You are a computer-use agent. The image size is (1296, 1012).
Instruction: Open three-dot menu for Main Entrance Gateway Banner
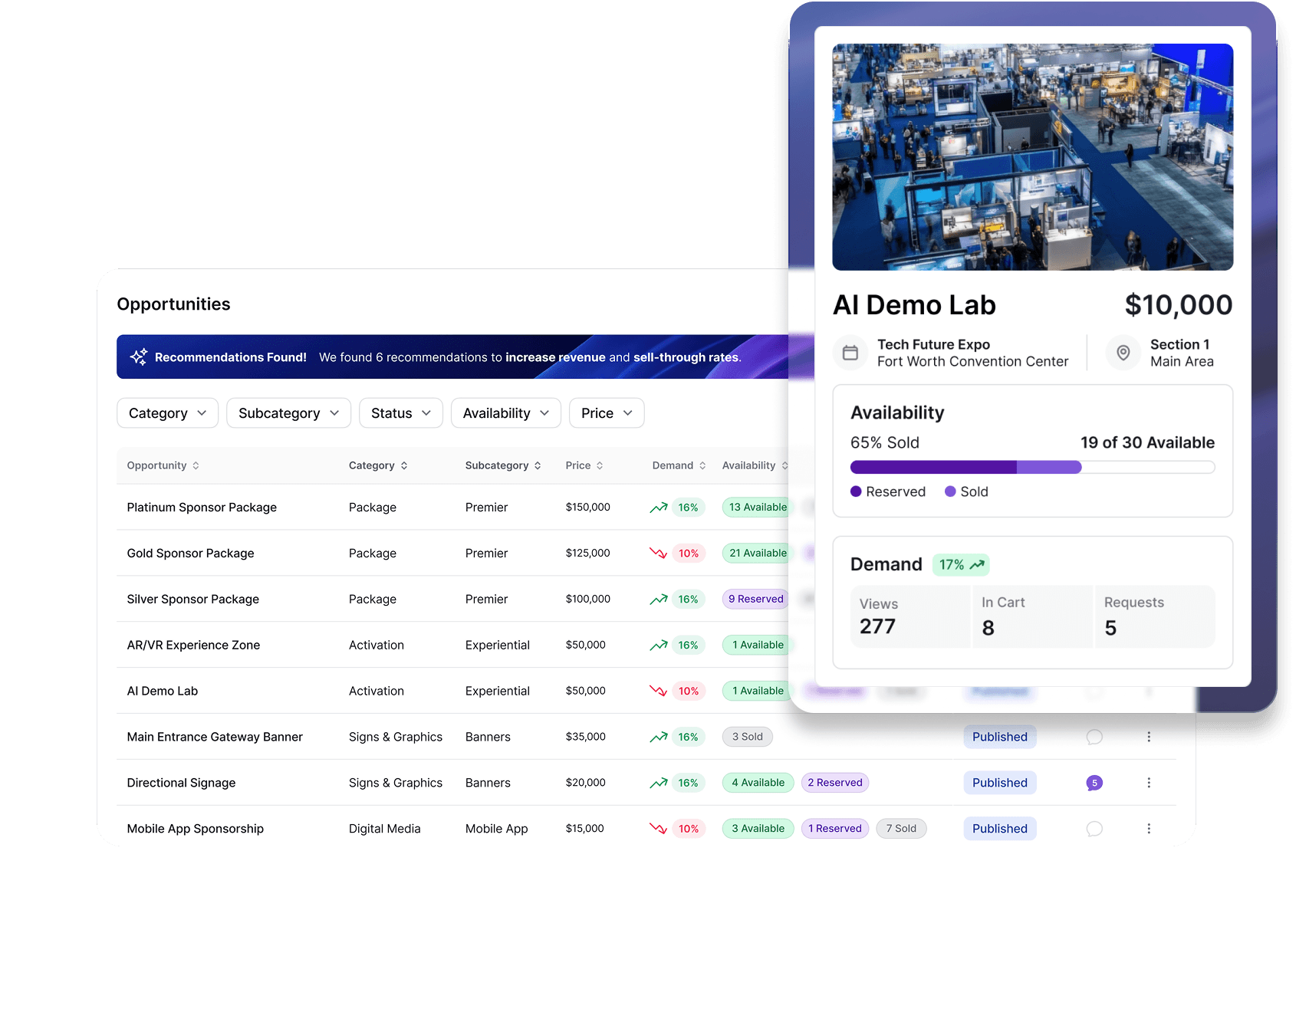point(1149,737)
